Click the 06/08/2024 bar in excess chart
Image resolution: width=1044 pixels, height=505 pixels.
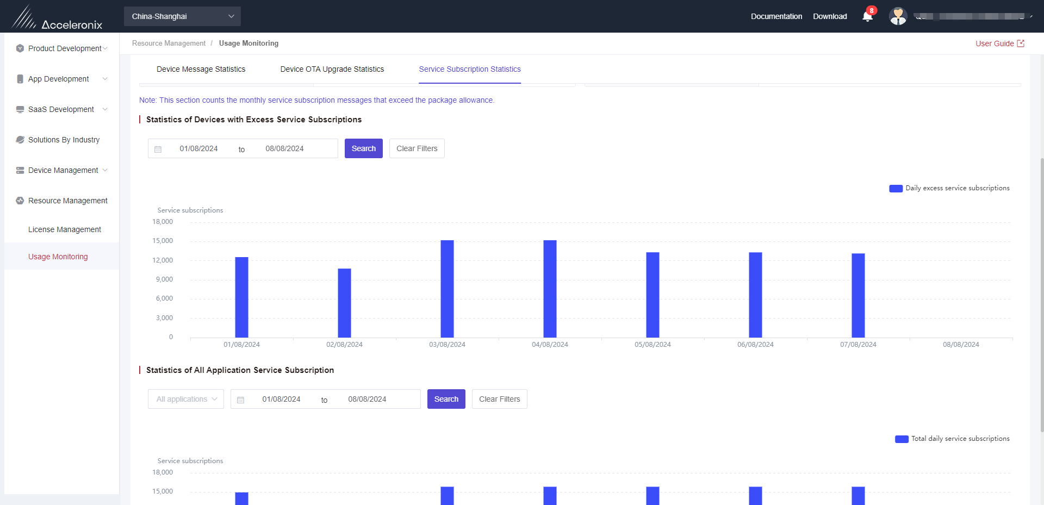(x=755, y=295)
